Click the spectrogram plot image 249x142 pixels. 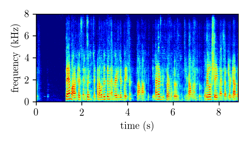[137, 58]
